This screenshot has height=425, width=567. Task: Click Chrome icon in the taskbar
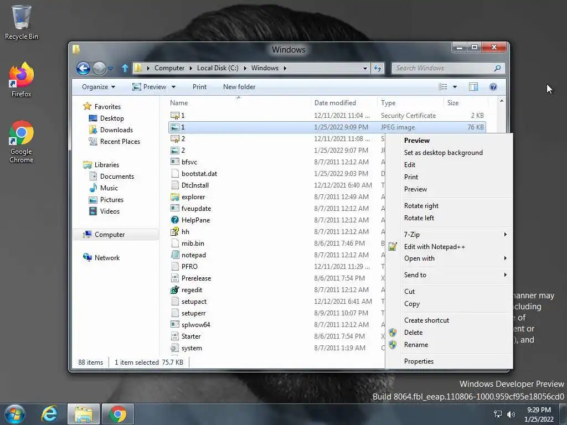118,414
